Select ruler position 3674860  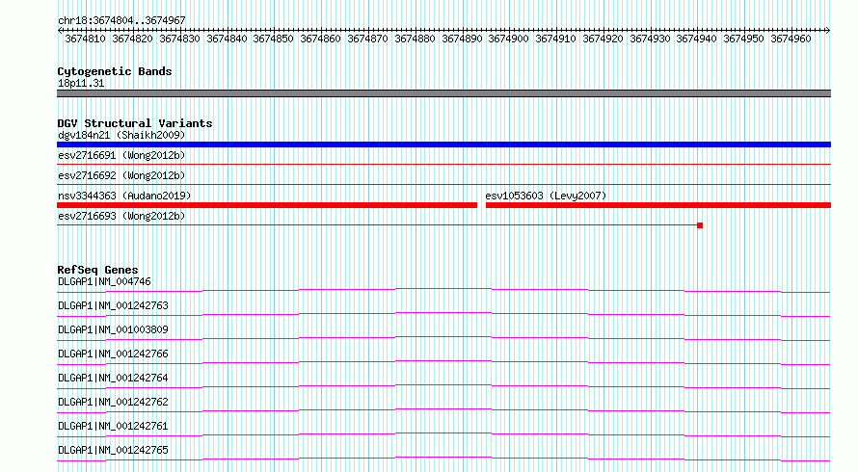320,39
